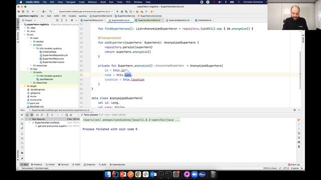Click 'src' in the navigation breadcrumb
321x180 pixels.
pyautogui.click(x=42, y=16)
